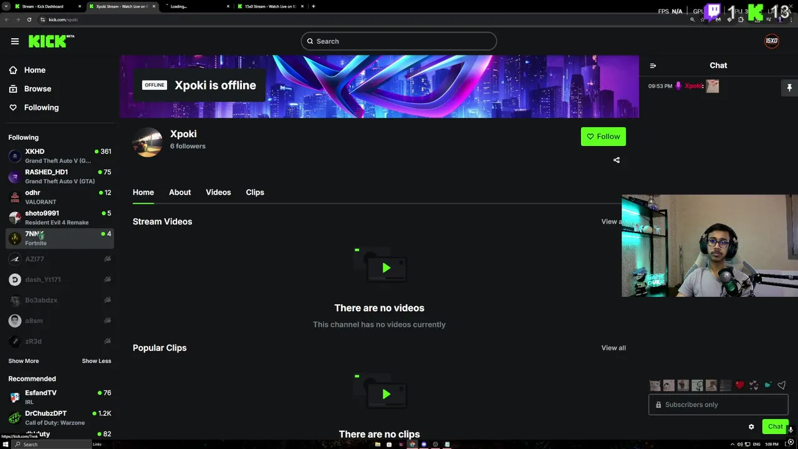
Task: Switch to the Clips channel tab
Action: 255,192
